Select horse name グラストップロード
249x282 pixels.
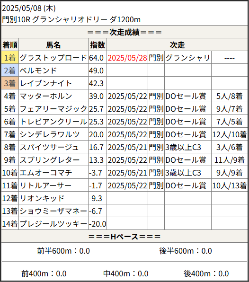(53, 58)
